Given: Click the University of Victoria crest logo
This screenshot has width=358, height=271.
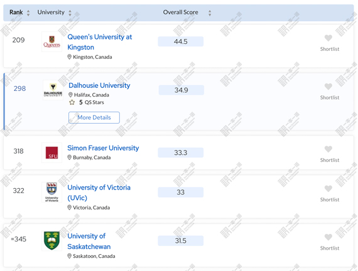Looking at the screenshot, I should tap(52, 193).
